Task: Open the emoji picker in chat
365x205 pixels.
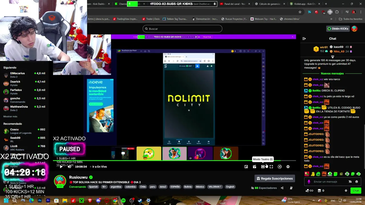Action: 356,182
